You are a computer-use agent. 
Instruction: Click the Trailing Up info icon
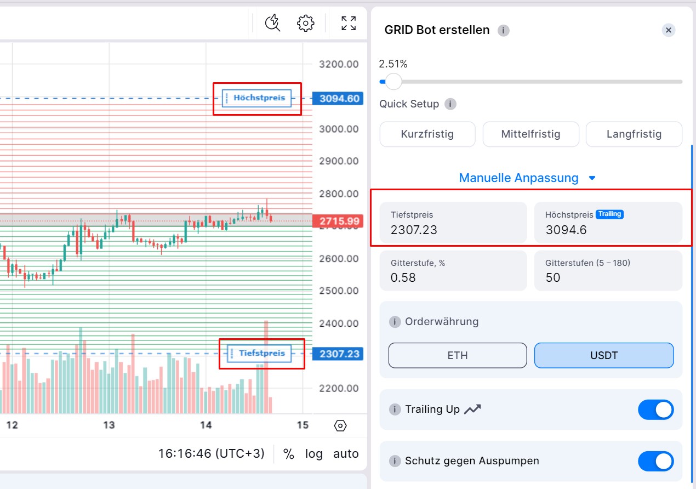[395, 410]
